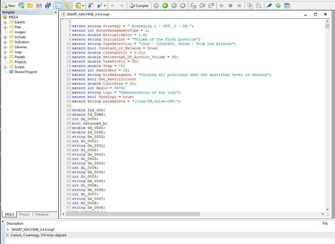Click the Step Into debug icon
This screenshot has width=335, height=244.
[193, 6]
